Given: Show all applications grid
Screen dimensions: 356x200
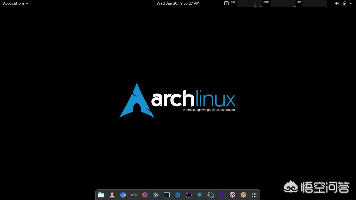Looking at the screenshot, I should pos(254,195).
